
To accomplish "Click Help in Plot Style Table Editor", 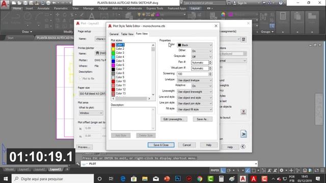I will (209, 145).
